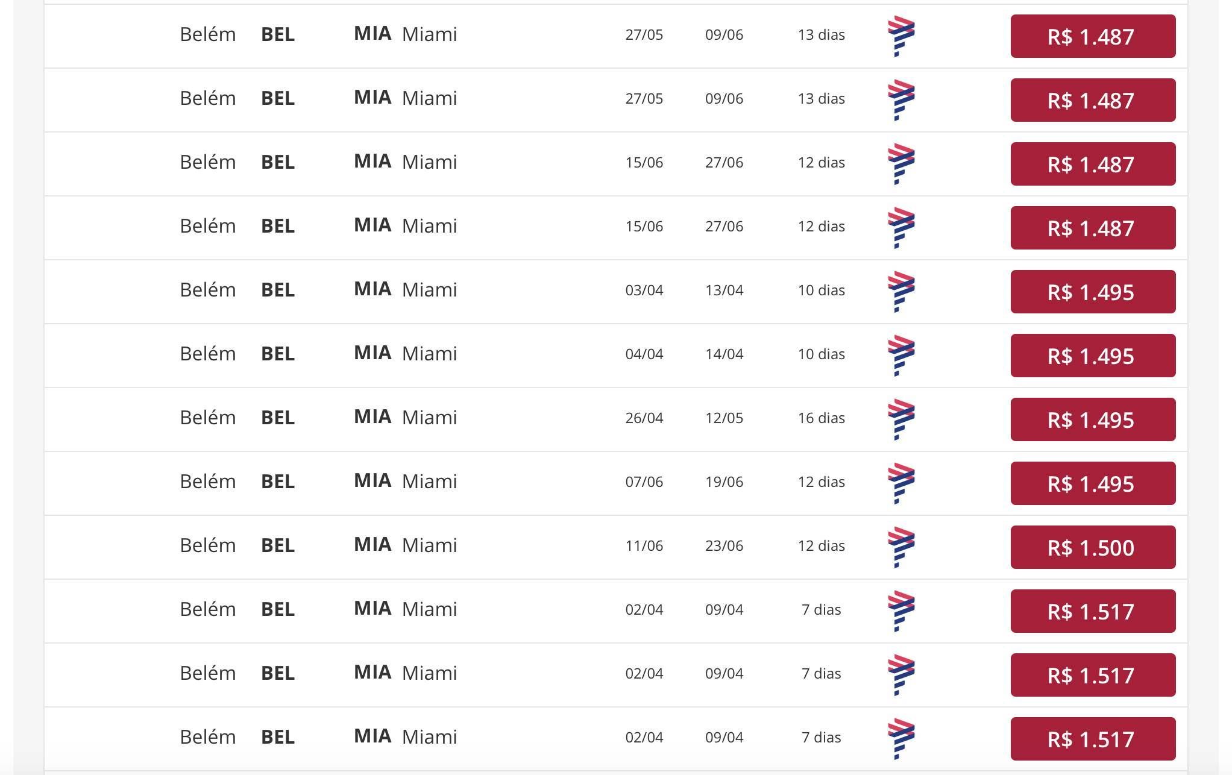Click LATAM logo on 11/06 to 23/06 flight
The height and width of the screenshot is (775, 1232).
pyautogui.click(x=901, y=547)
